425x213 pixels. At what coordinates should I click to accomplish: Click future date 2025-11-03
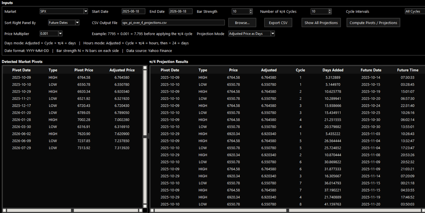tap(371, 134)
